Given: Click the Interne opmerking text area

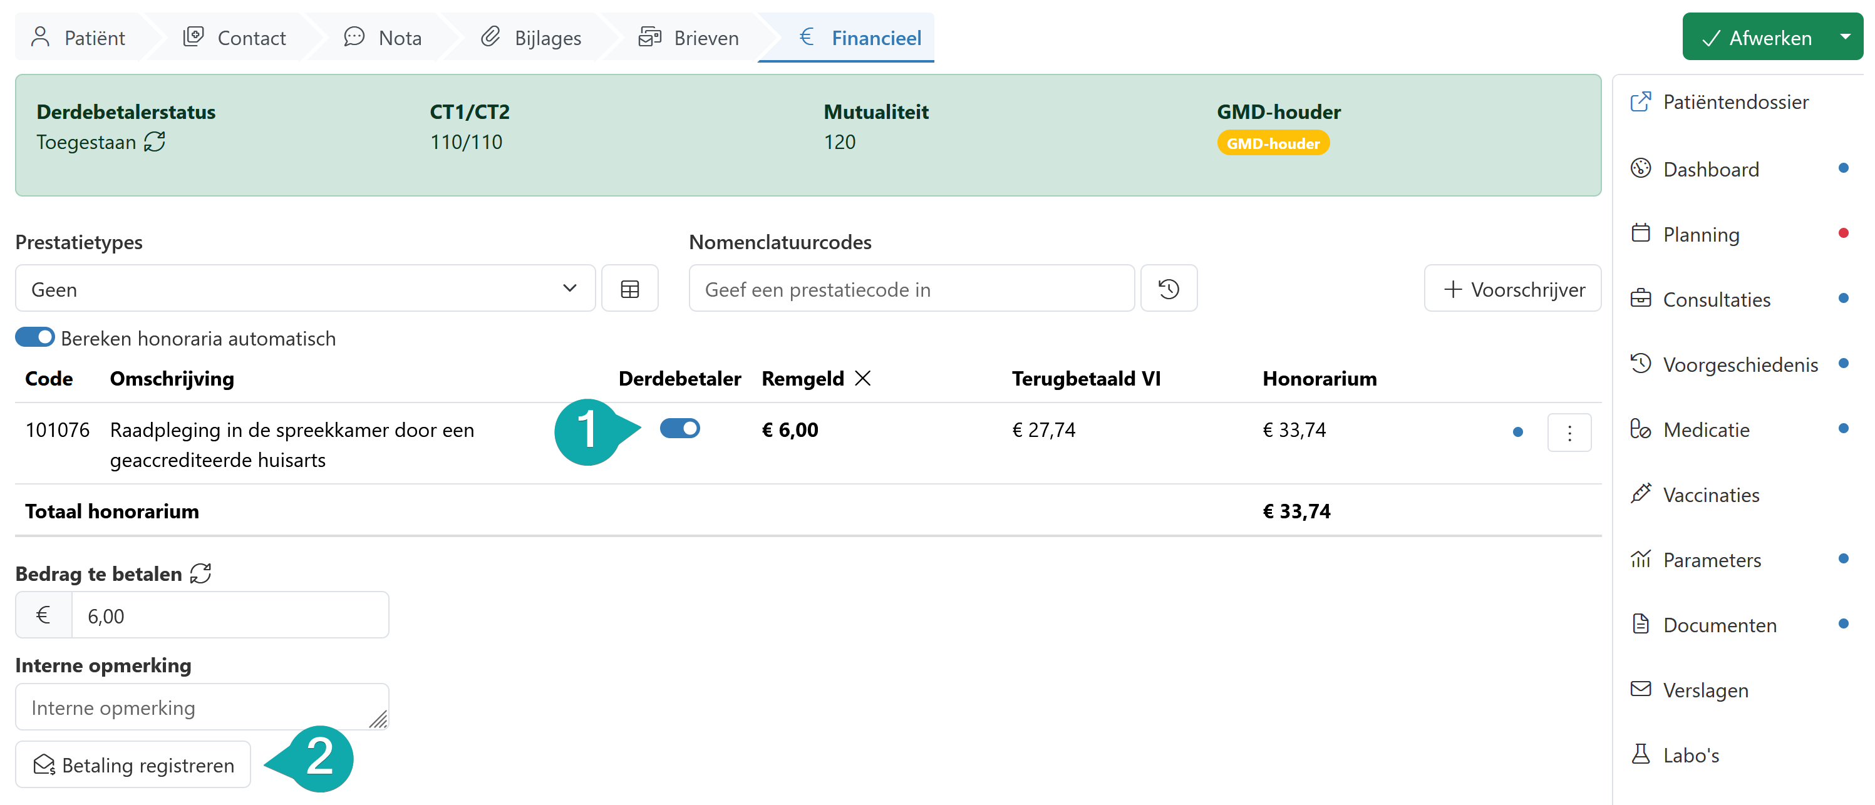Looking at the screenshot, I should point(202,707).
